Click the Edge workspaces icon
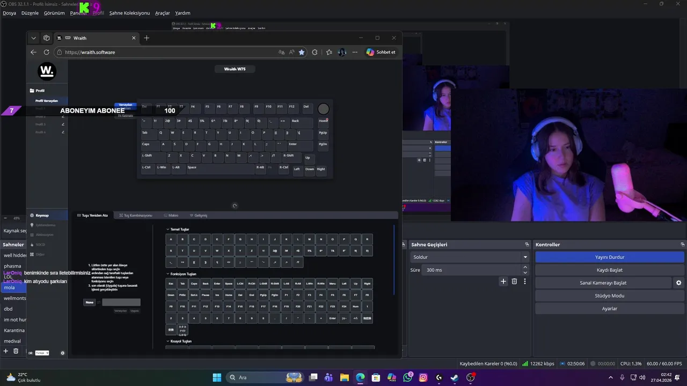This screenshot has width=687, height=386. tap(47, 38)
